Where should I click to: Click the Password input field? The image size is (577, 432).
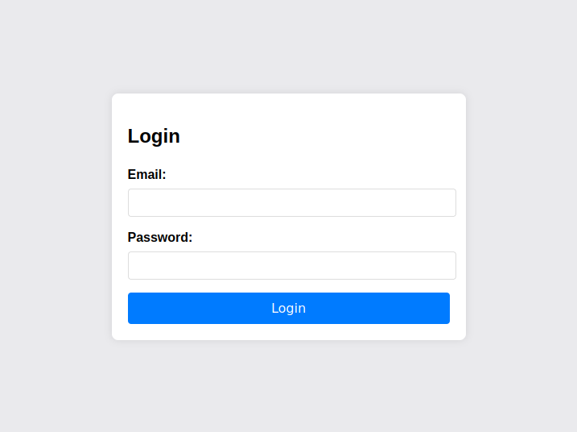pos(291,265)
